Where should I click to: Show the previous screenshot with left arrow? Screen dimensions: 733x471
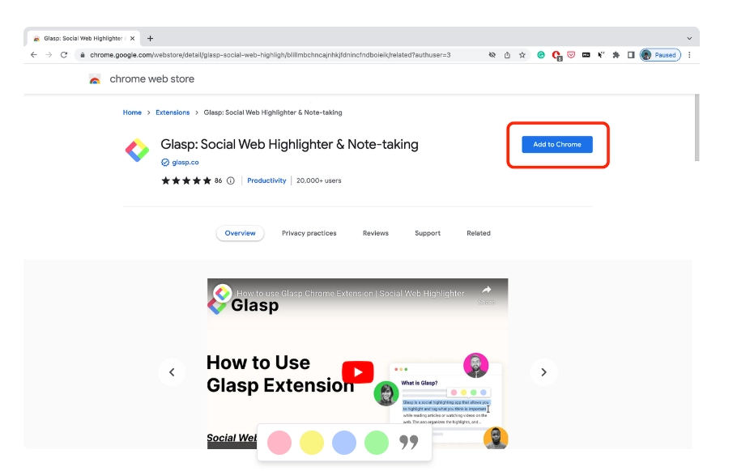pyautogui.click(x=172, y=372)
